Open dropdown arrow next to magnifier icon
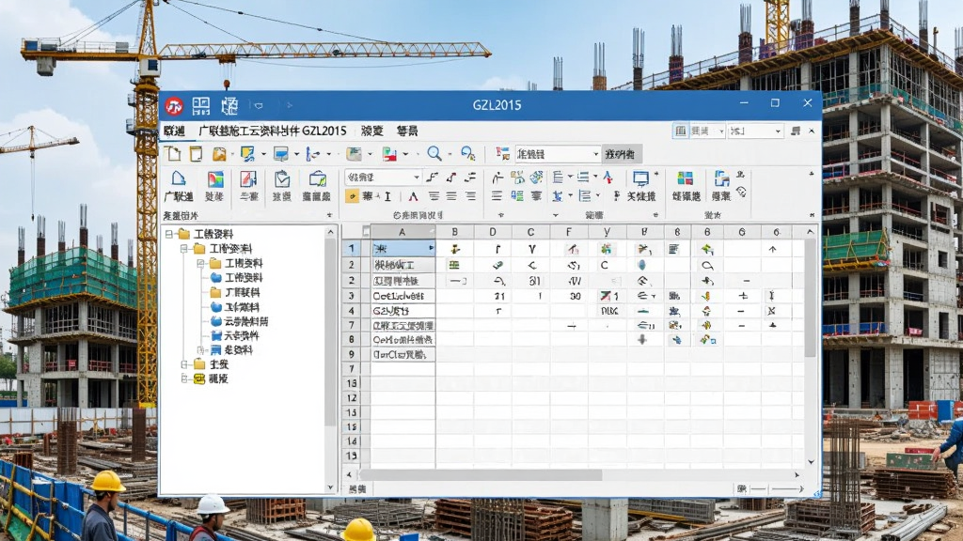Viewport: 963px width, 541px height. (449, 154)
